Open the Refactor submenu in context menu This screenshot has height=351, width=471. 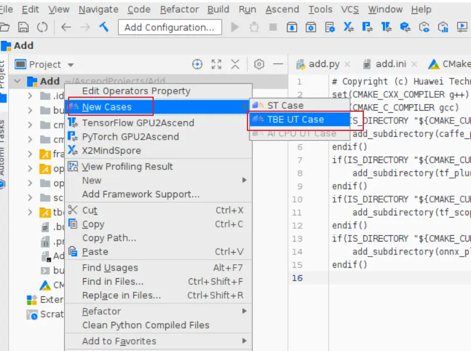click(158, 311)
